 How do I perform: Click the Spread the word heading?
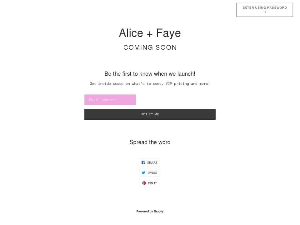[x=150, y=142]
